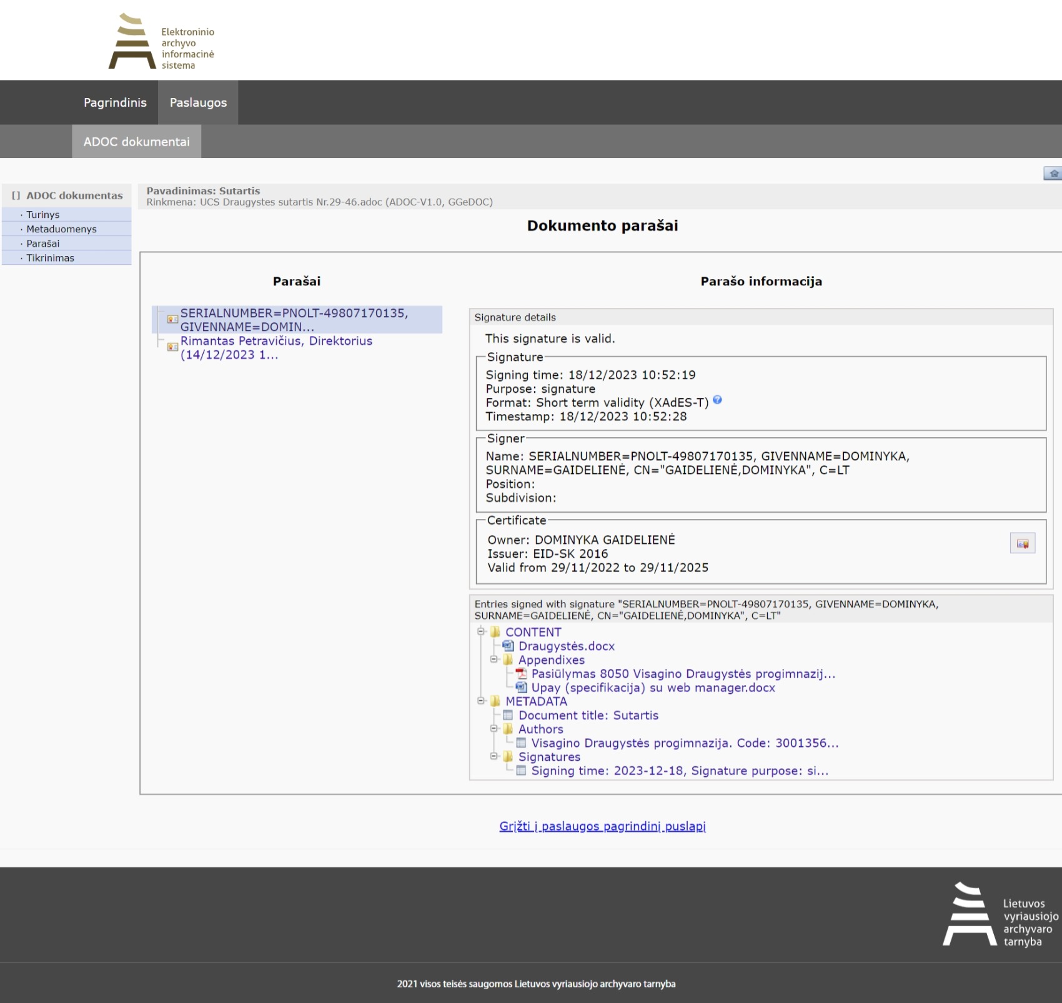Viewport: 1062px width, 1003px height.
Task: Click the home icon at top right
Action: pyautogui.click(x=1053, y=174)
